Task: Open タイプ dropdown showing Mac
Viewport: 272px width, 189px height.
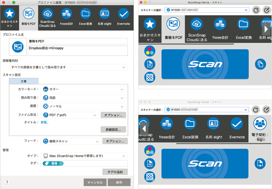Action: [x=84, y=156]
